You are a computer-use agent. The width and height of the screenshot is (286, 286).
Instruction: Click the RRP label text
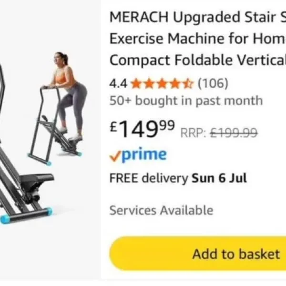point(194,133)
